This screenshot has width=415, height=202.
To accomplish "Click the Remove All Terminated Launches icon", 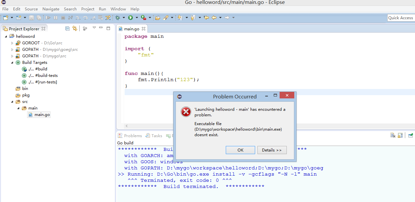I will pos(393,135).
